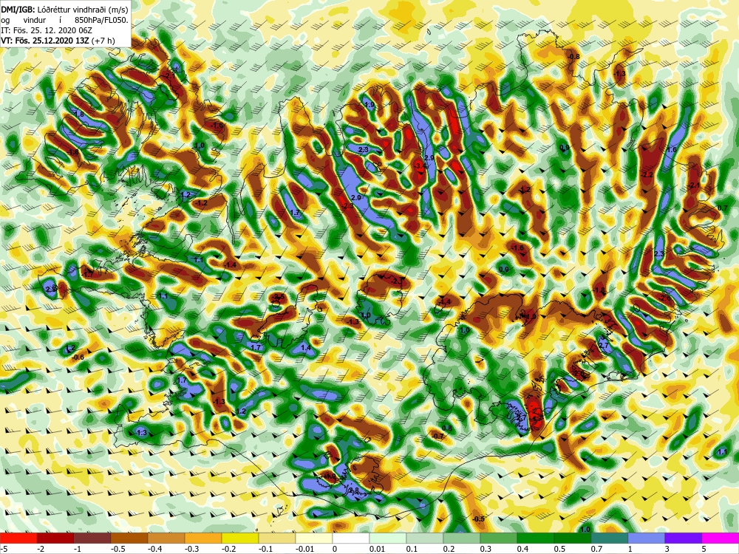Select the dark green swatch between 0.5 and 0.7
739x554 pixels.
573,538
